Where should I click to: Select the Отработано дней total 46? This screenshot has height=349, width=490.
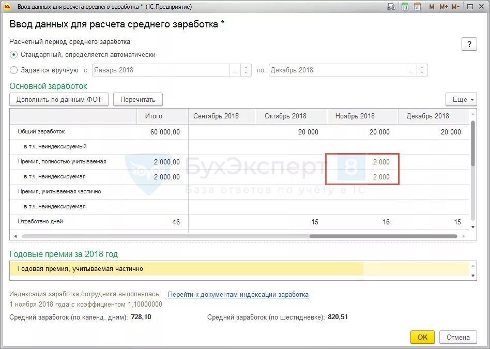pos(176,222)
